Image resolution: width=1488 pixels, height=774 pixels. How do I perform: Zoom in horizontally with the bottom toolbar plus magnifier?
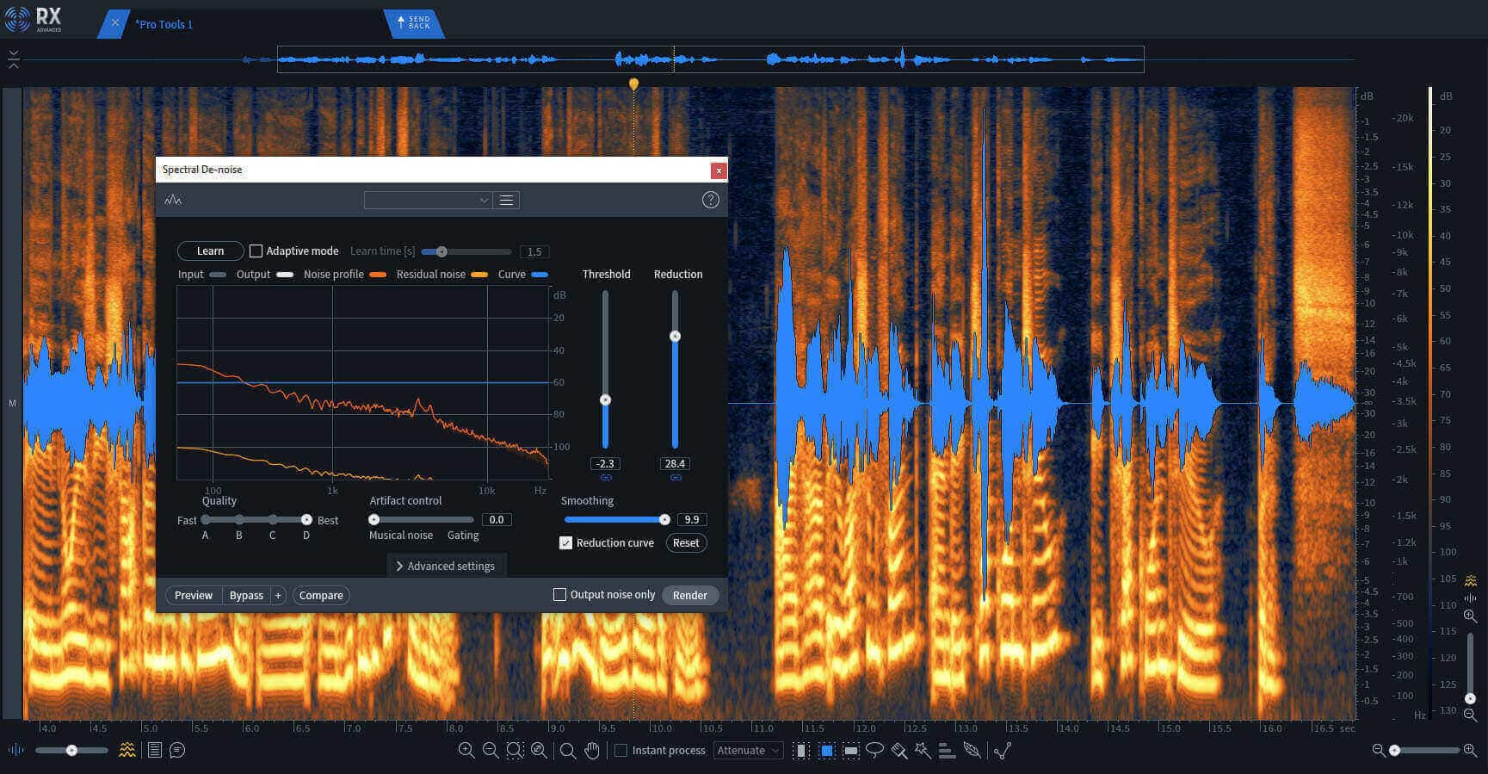[466, 750]
